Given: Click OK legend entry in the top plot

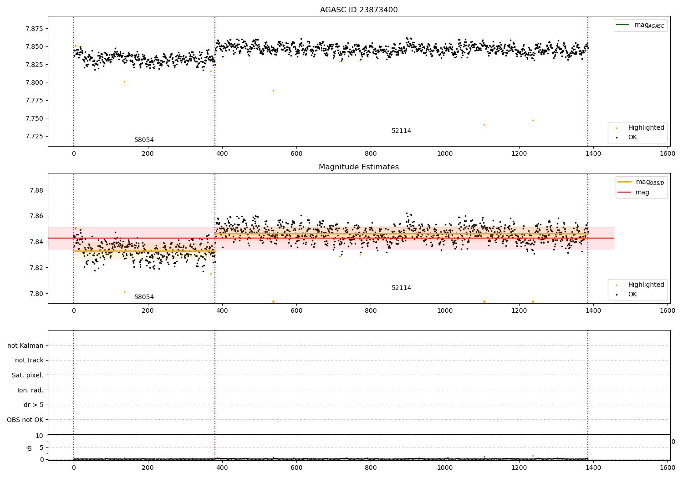Looking at the screenshot, I should [632, 137].
